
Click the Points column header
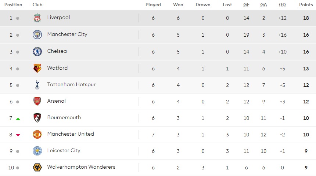[306, 5]
